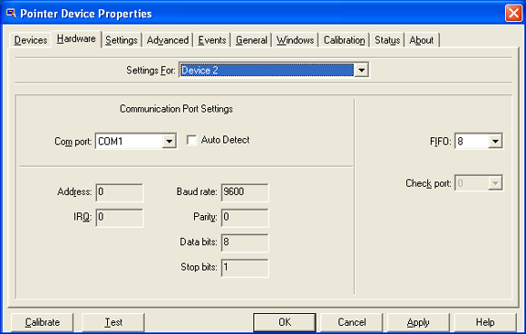Click the Device 2 selection field
The width and height of the screenshot is (526, 334).
[x=267, y=70]
